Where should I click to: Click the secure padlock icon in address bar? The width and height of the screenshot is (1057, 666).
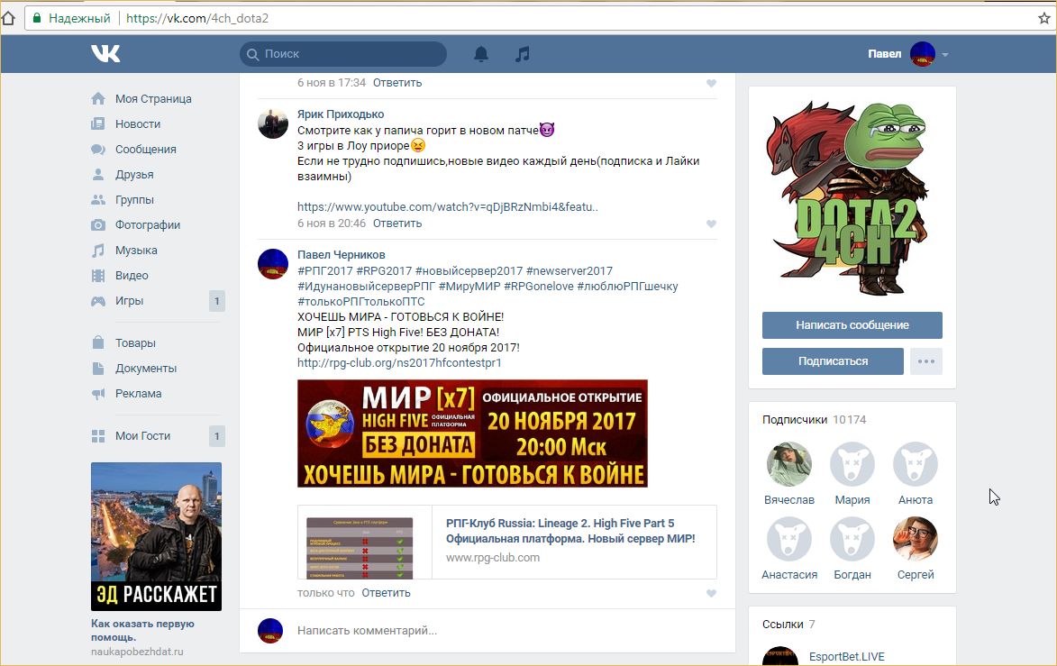point(37,18)
